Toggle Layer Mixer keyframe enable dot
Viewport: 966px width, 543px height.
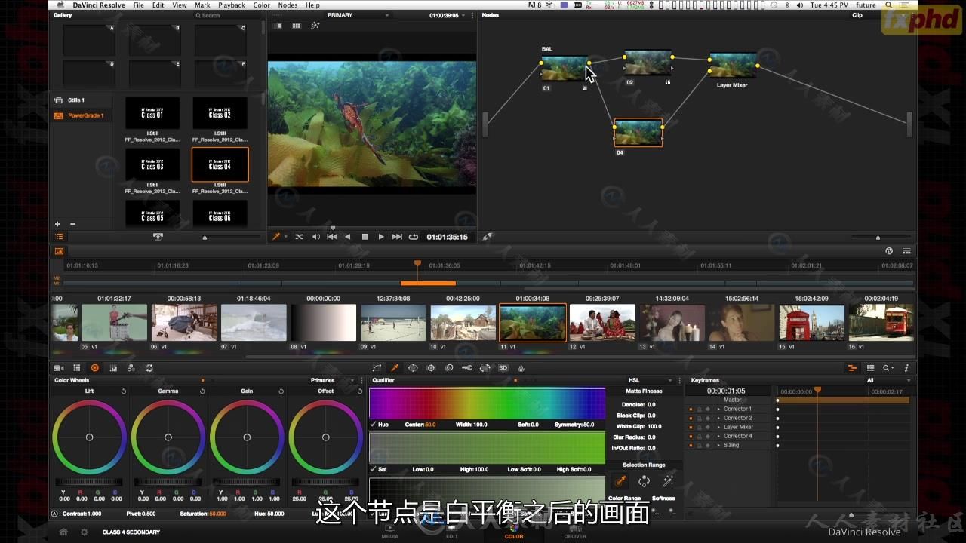[691, 427]
